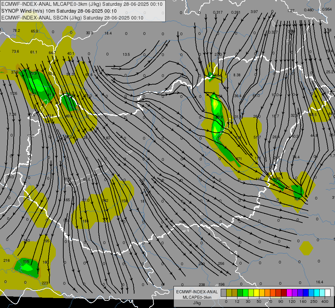
Task: Click the map value 44.8
Action: coord(314,136)
